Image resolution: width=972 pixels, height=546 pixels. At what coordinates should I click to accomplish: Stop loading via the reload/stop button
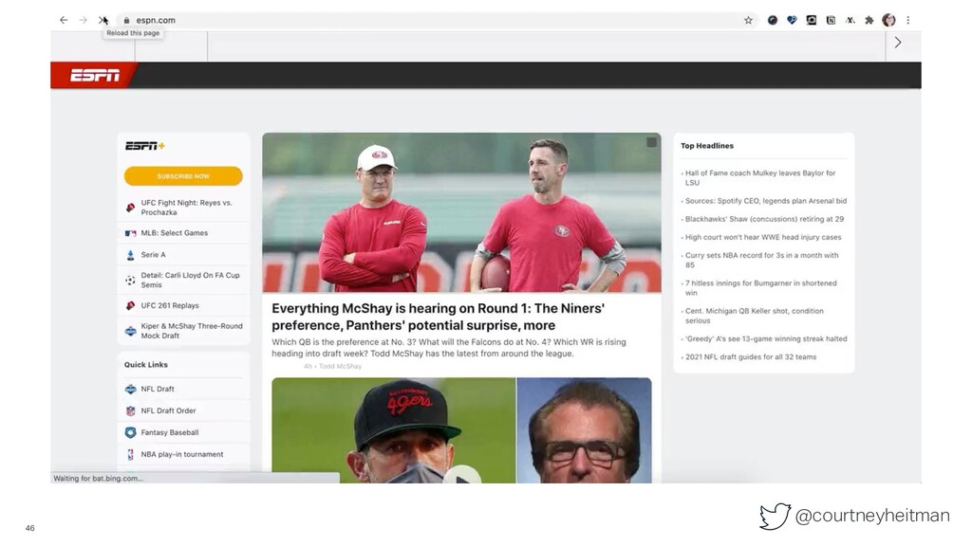(103, 21)
